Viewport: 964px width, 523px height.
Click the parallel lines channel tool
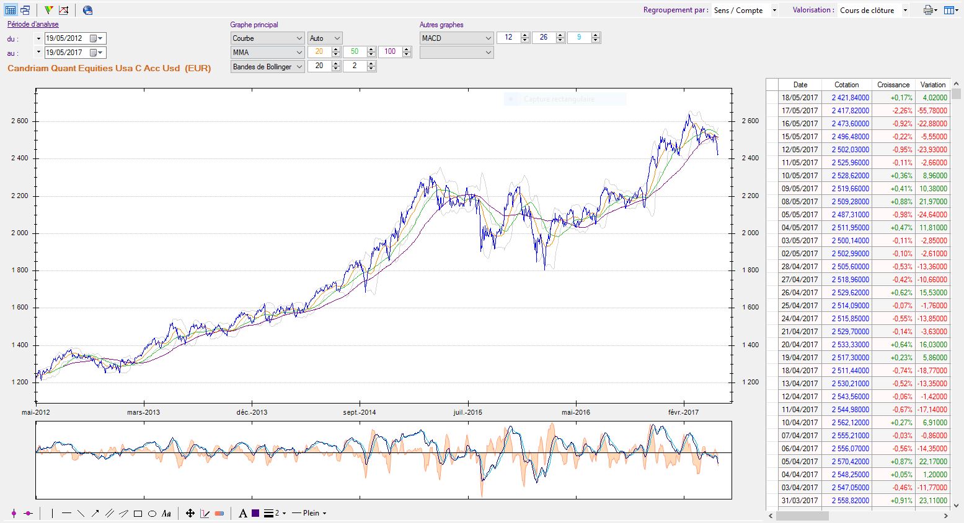(x=109, y=513)
